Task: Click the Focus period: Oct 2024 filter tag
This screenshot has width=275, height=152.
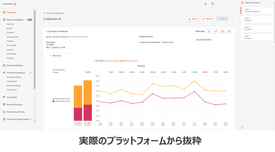Action: coord(204,40)
